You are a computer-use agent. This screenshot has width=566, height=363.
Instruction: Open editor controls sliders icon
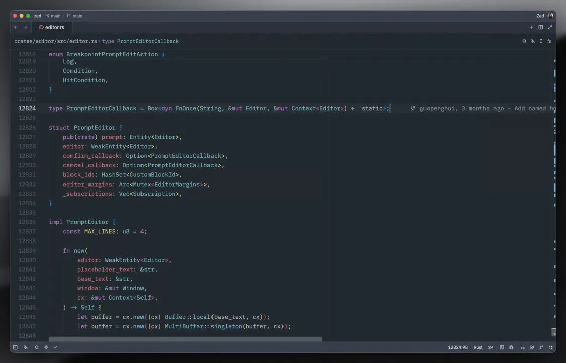[x=549, y=41]
